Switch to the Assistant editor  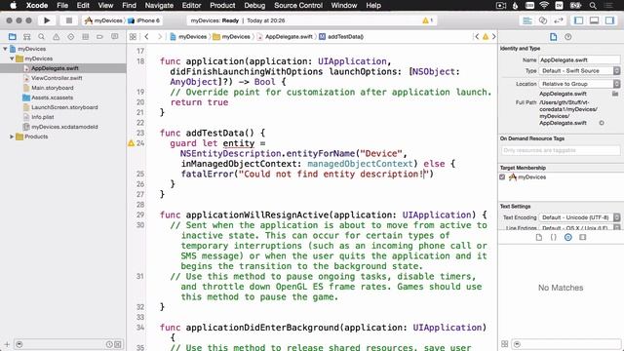click(543, 20)
